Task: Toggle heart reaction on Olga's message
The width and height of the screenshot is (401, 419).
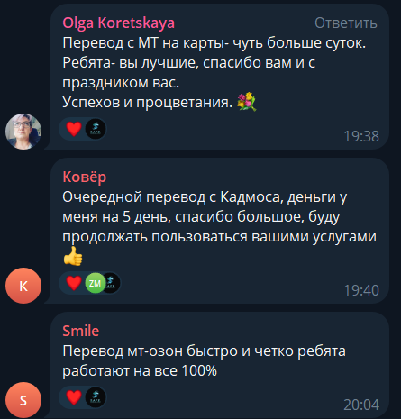Action: (74, 129)
